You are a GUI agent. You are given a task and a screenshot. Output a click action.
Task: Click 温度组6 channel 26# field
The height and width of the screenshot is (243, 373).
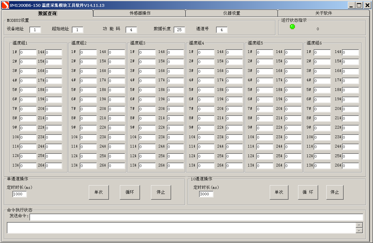tap(350, 166)
